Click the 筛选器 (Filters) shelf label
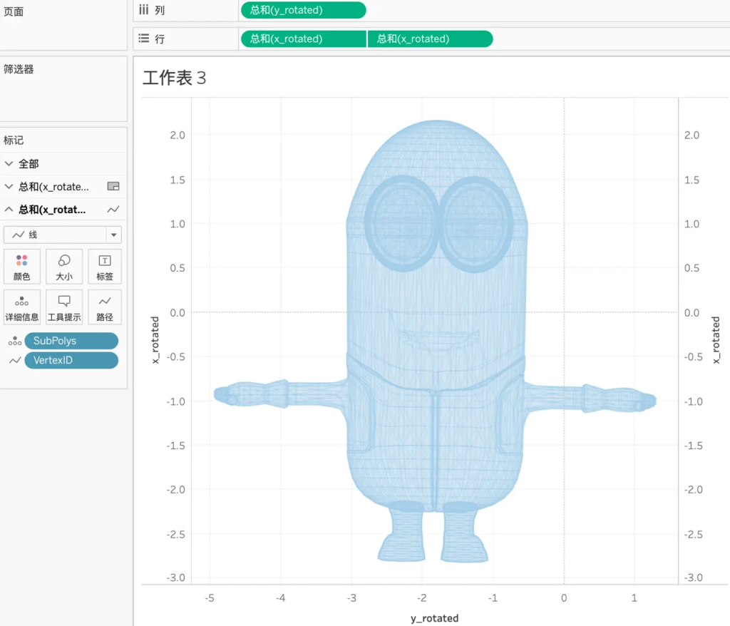The height and width of the screenshot is (626, 730). (19, 69)
